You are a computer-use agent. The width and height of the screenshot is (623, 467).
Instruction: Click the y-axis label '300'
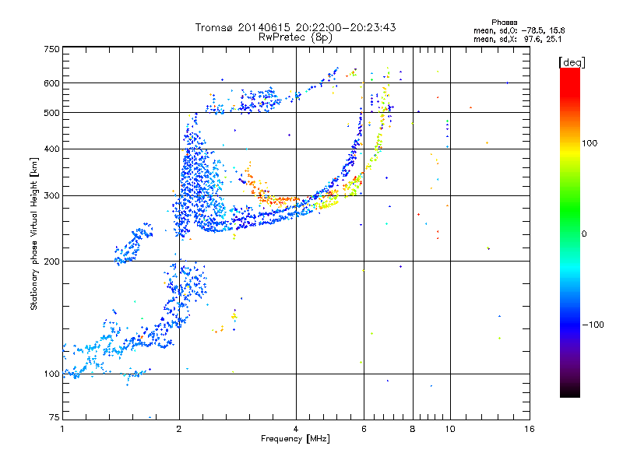point(51,196)
